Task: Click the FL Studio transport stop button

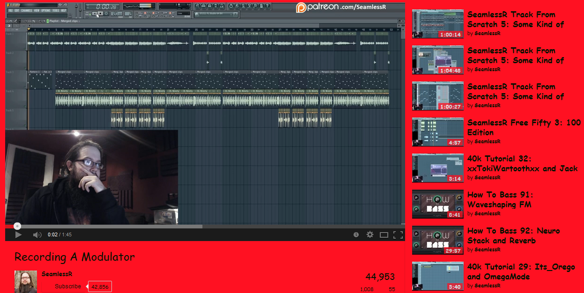Action: pos(101,14)
